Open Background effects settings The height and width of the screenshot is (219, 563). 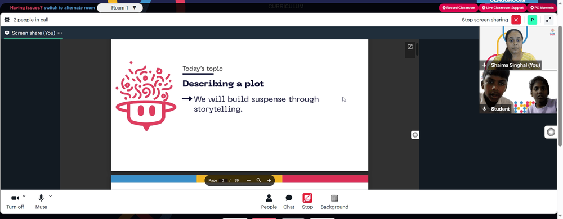[x=334, y=202]
